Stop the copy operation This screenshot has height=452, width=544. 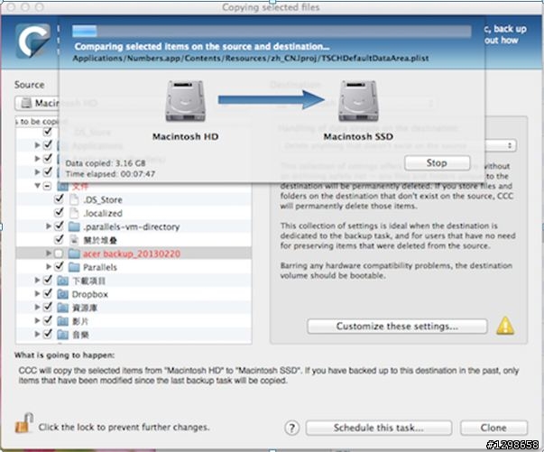click(x=437, y=162)
